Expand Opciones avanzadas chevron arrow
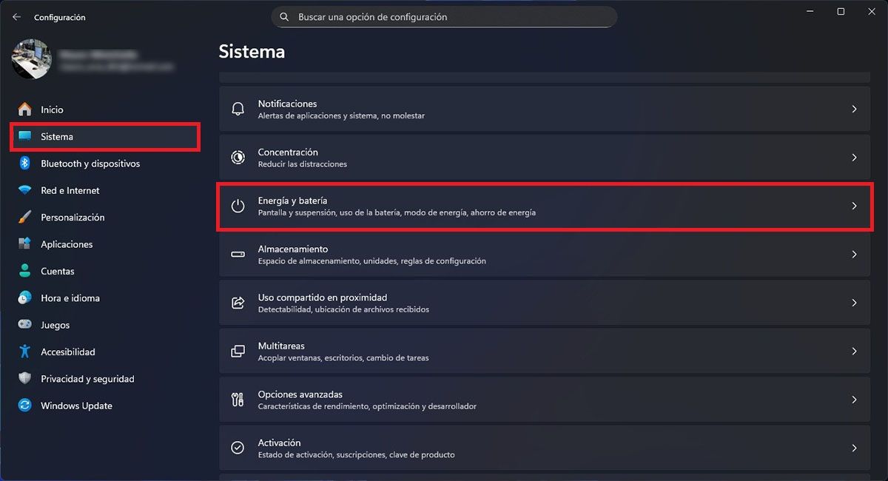Screen dimensions: 888x481 (x=854, y=400)
